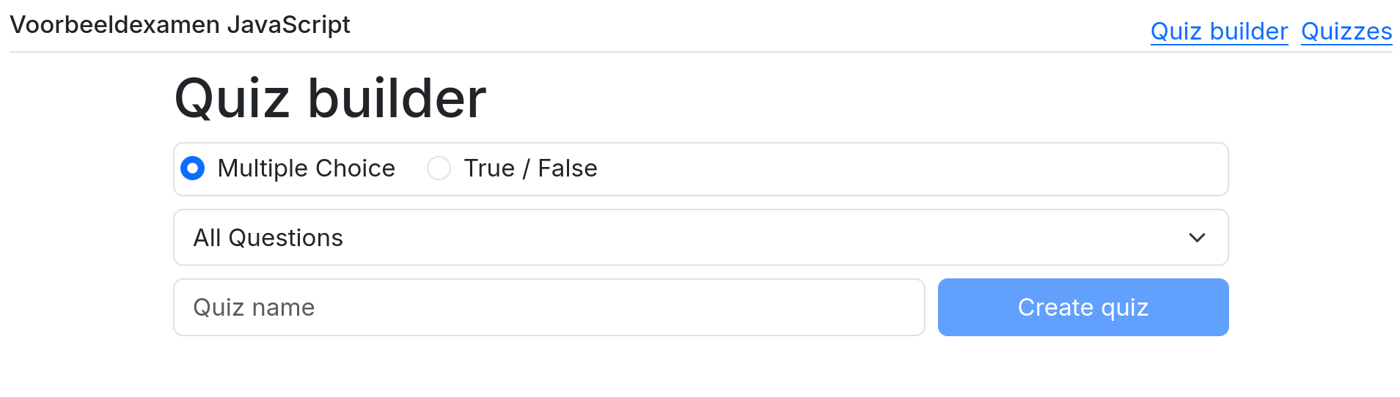Click empty space inside the question type box
This screenshot has height=397, width=1400.
[909, 169]
